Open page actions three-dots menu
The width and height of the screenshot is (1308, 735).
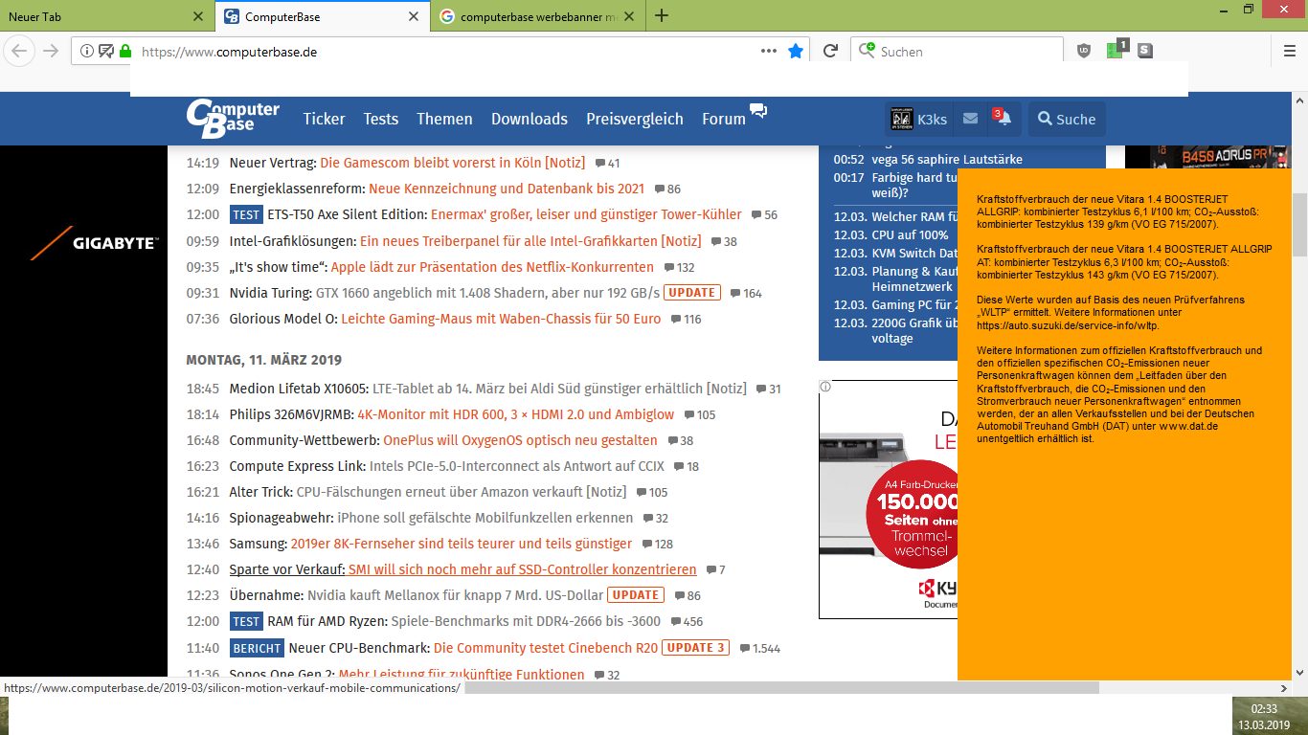click(x=769, y=51)
